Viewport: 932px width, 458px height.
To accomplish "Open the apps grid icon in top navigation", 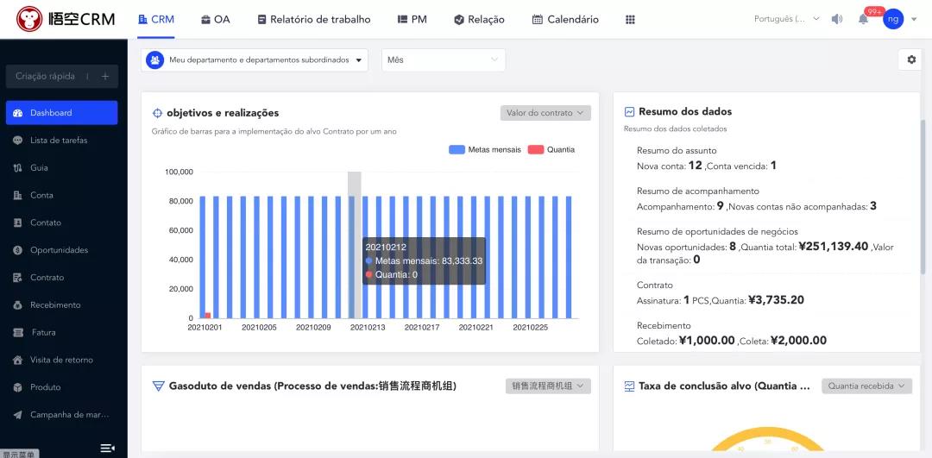I will pos(630,20).
